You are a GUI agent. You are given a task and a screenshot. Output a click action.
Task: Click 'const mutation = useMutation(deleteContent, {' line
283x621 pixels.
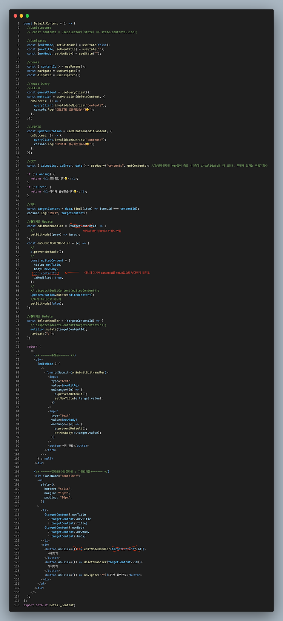click(x=66, y=97)
